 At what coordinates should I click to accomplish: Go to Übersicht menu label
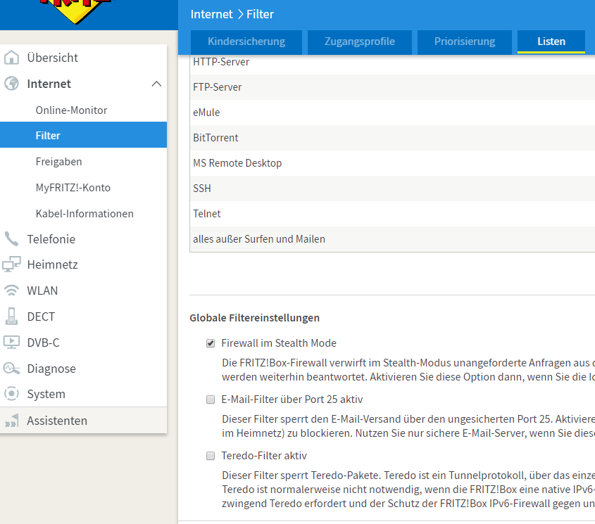point(52,58)
